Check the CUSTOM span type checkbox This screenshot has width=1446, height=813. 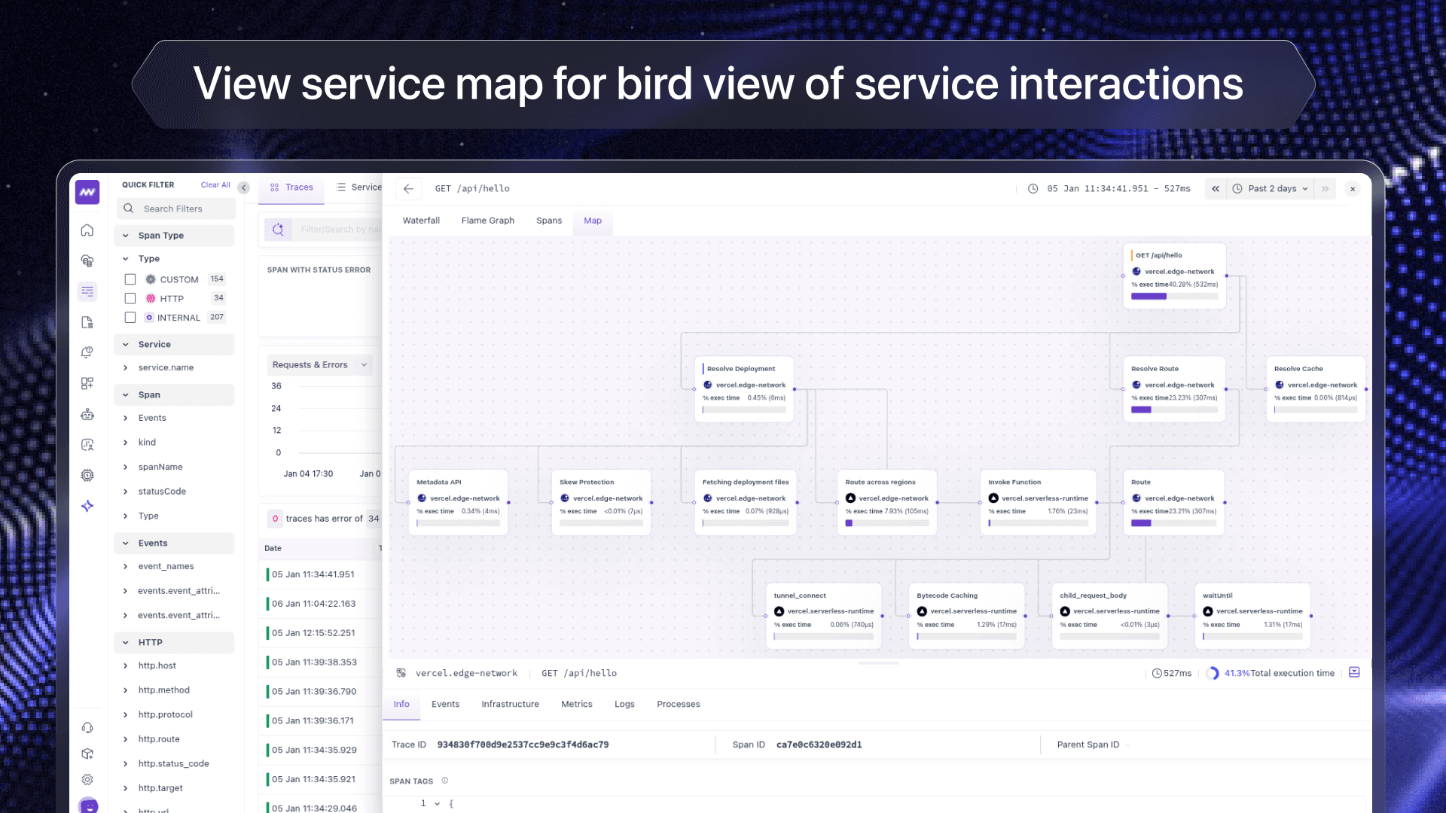[x=130, y=279]
